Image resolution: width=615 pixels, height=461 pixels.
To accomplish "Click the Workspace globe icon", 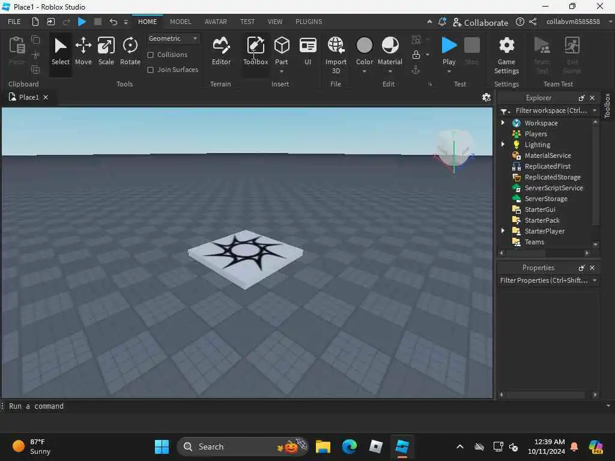I will coord(516,123).
